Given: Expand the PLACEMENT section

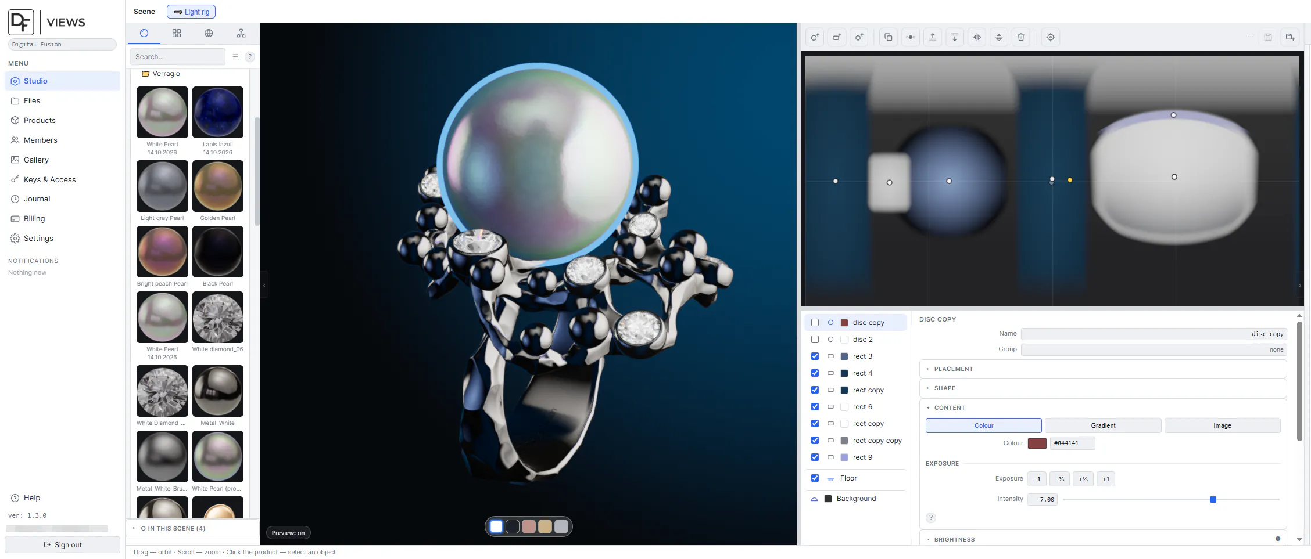Looking at the screenshot, I should (x=1103, y=369).
